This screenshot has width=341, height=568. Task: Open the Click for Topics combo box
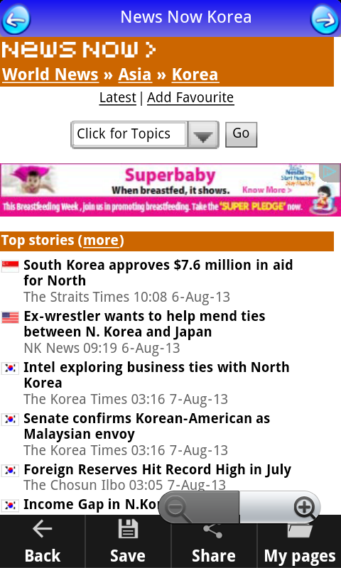click(x=145, y=135)
